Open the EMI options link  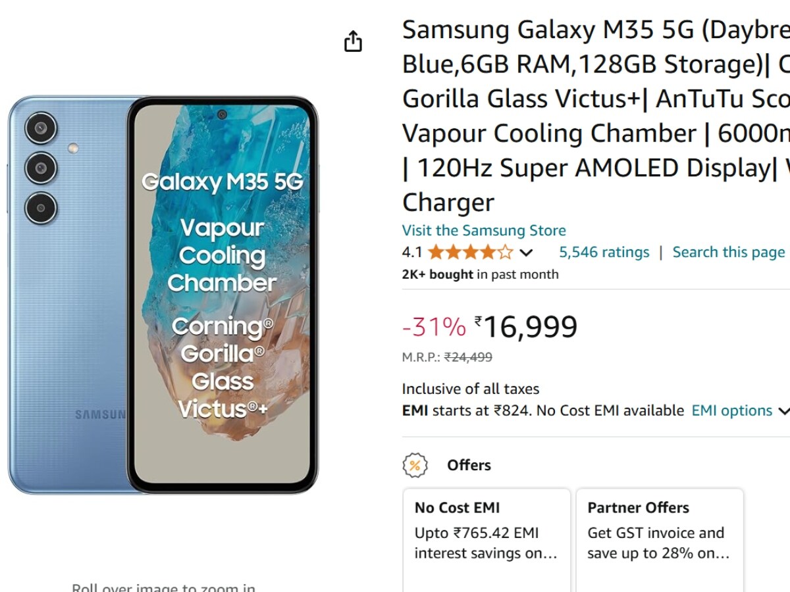coord(731,410)
